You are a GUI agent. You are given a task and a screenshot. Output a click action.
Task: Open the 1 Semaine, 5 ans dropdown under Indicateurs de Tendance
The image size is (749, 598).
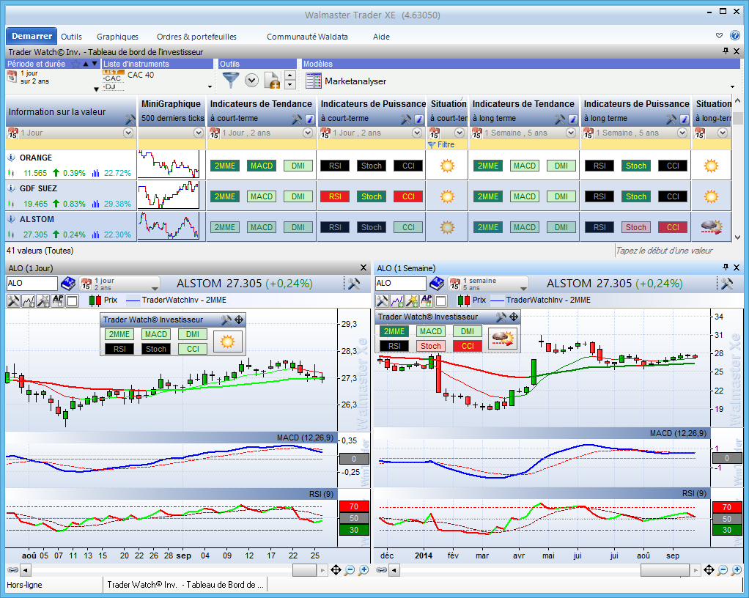[571, 133]
